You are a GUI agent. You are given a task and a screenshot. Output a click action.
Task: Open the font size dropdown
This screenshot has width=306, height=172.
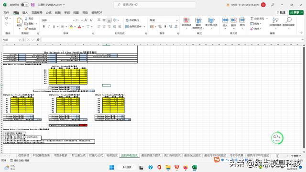[x=82, y=20]
